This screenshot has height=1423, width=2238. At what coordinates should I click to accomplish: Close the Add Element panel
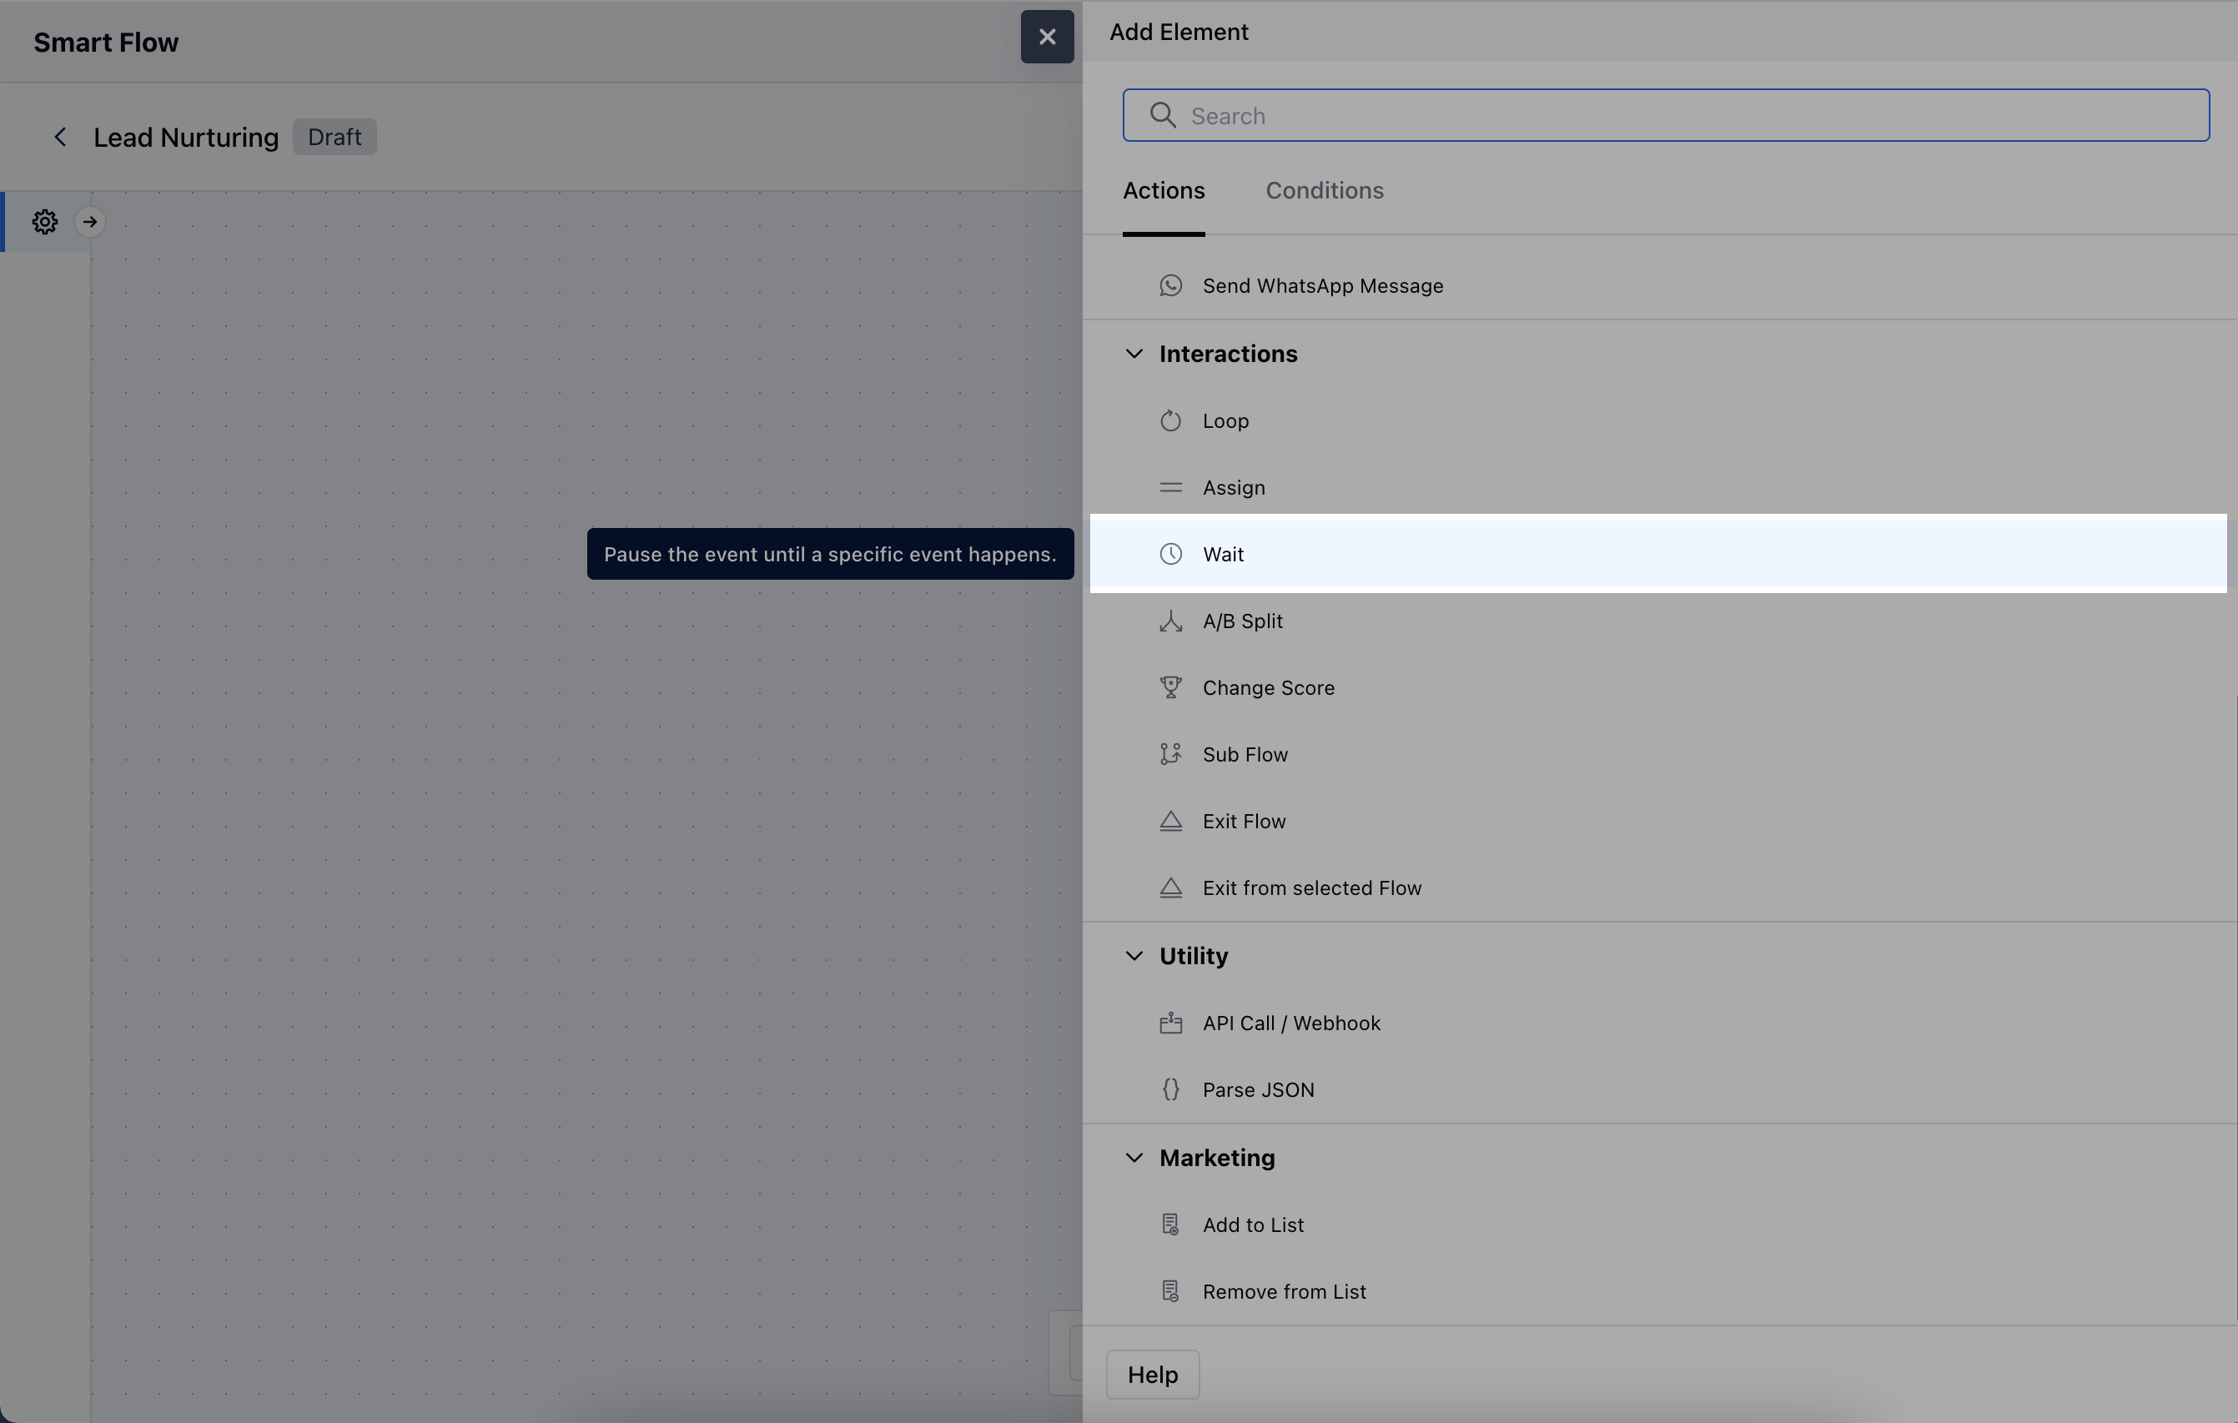[x=1047, y=38]
